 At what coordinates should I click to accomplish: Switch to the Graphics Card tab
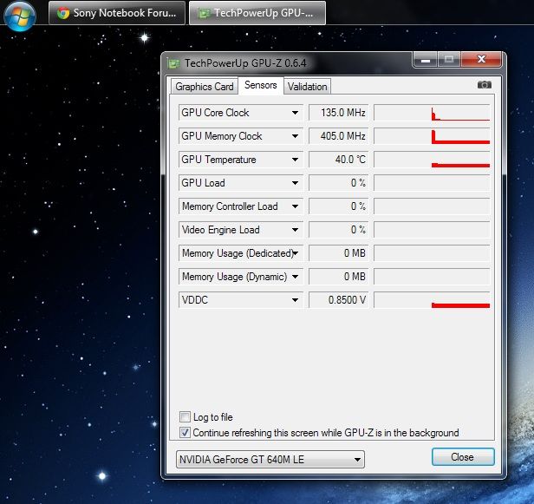pyautogui.click(x=205, y=87)
